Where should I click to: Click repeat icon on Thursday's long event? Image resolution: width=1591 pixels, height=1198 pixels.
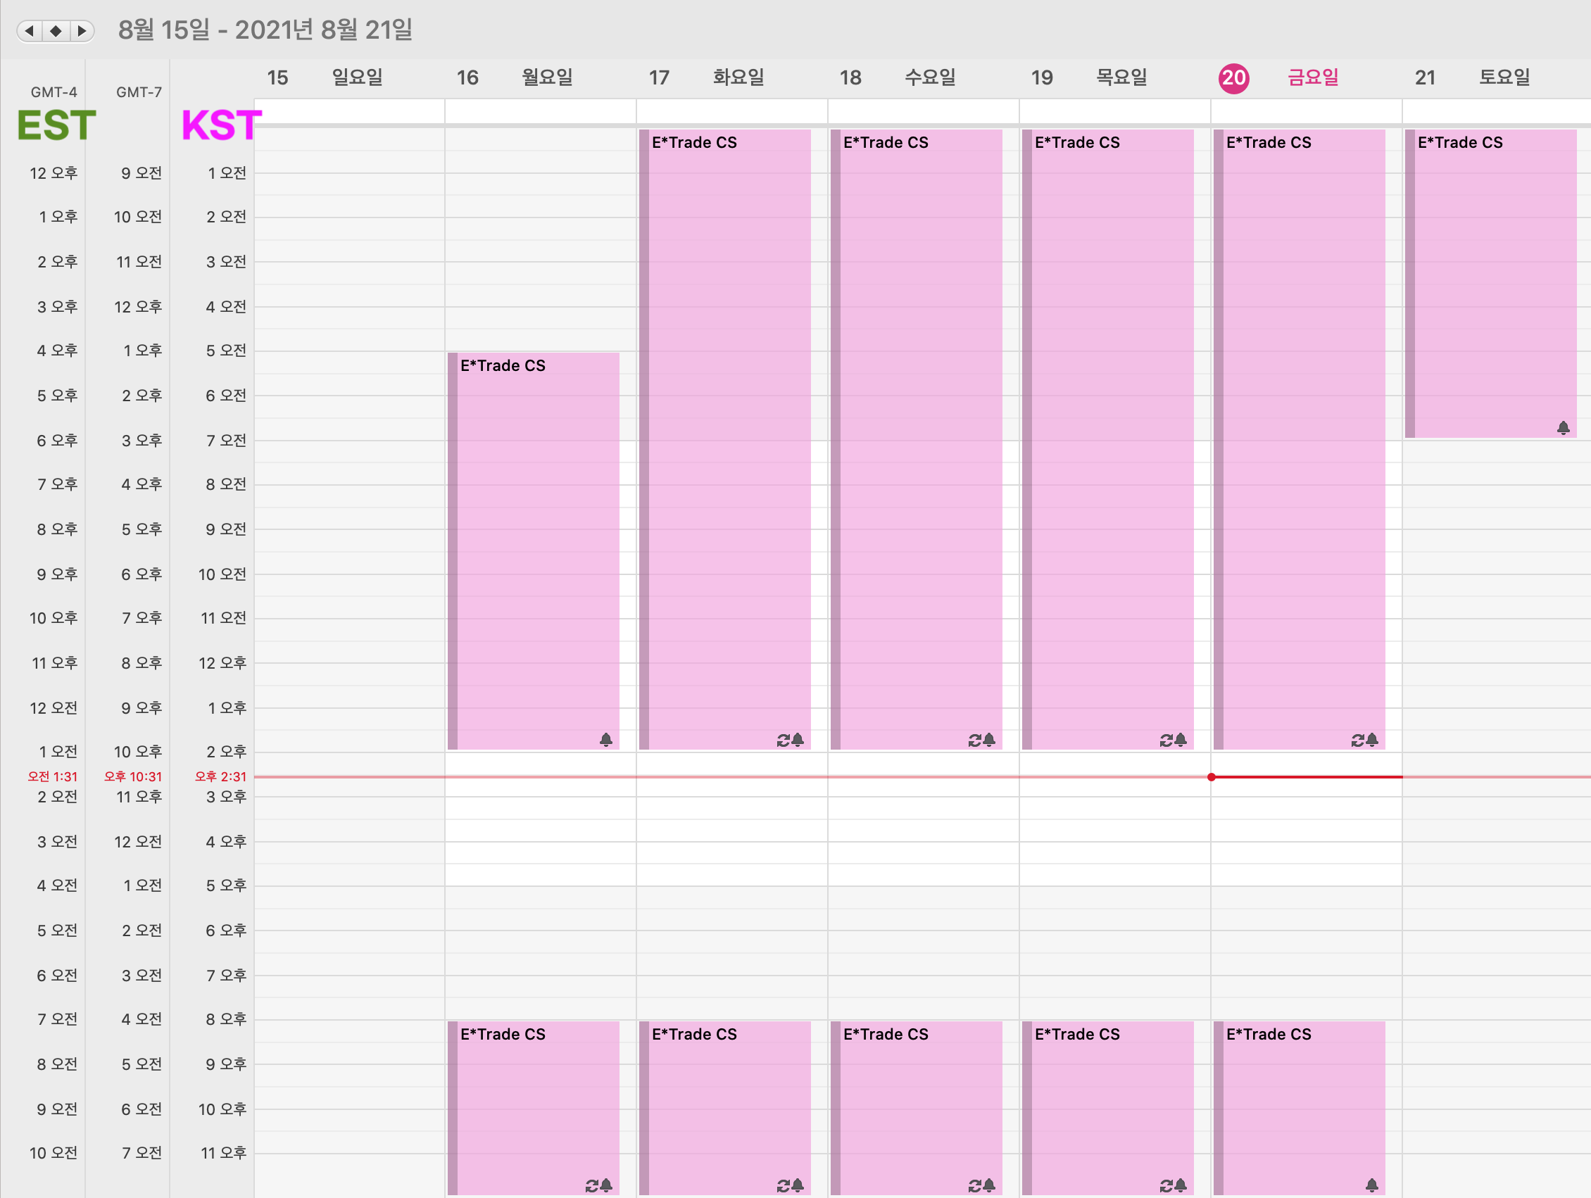click(x=1166, y=740)
